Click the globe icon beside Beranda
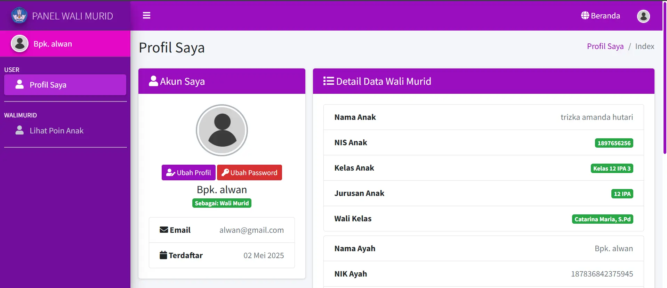Viewport: 667px width, 288px height. [x=585, y=16]
